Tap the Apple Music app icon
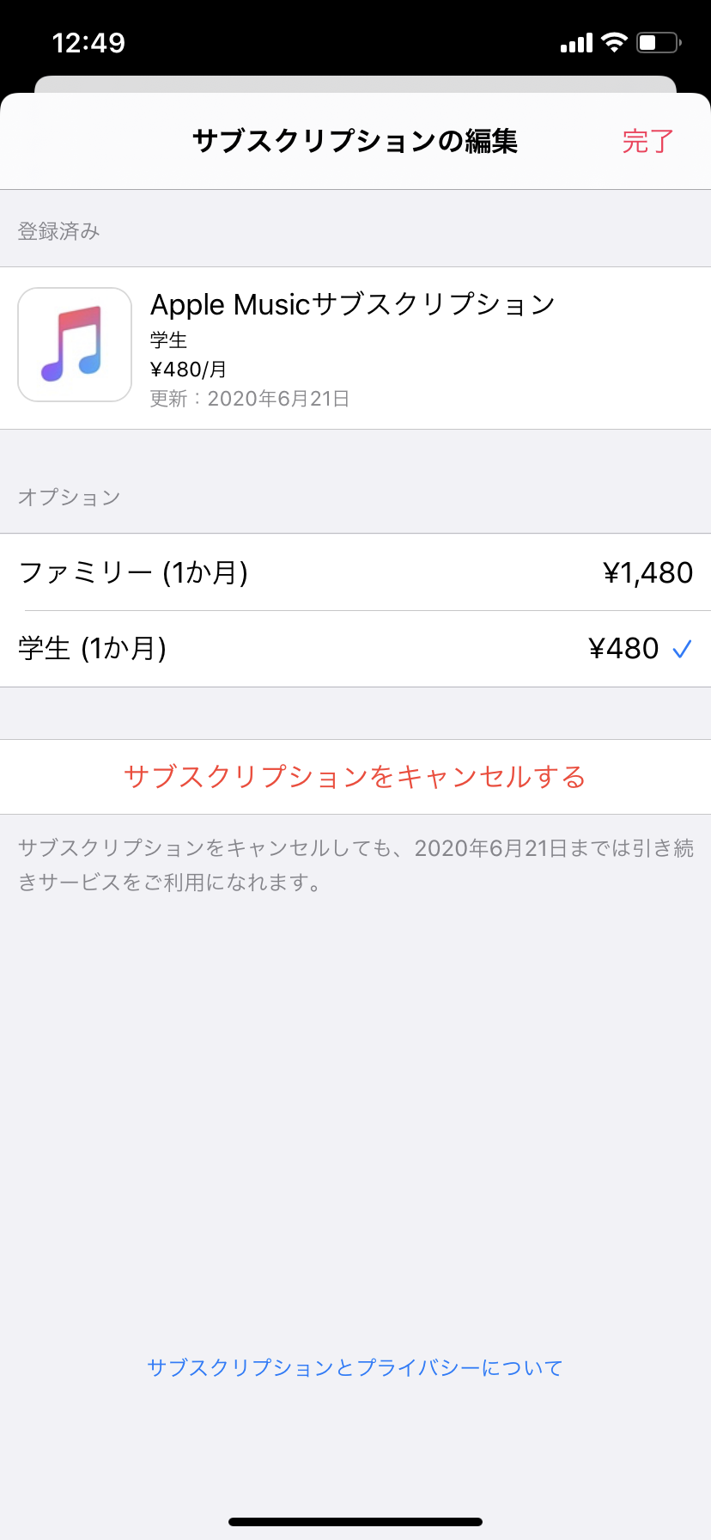The width and height of the screenshot is (711, 1540). 75,345
